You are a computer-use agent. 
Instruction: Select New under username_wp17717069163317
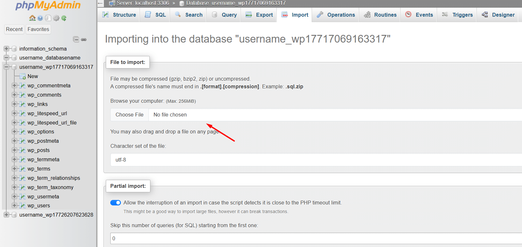point(33,76)
